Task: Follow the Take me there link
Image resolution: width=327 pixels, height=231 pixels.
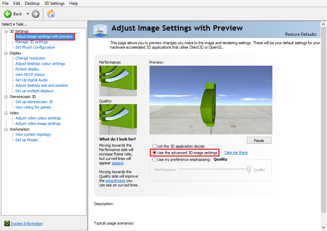Action: coord(236,152)
